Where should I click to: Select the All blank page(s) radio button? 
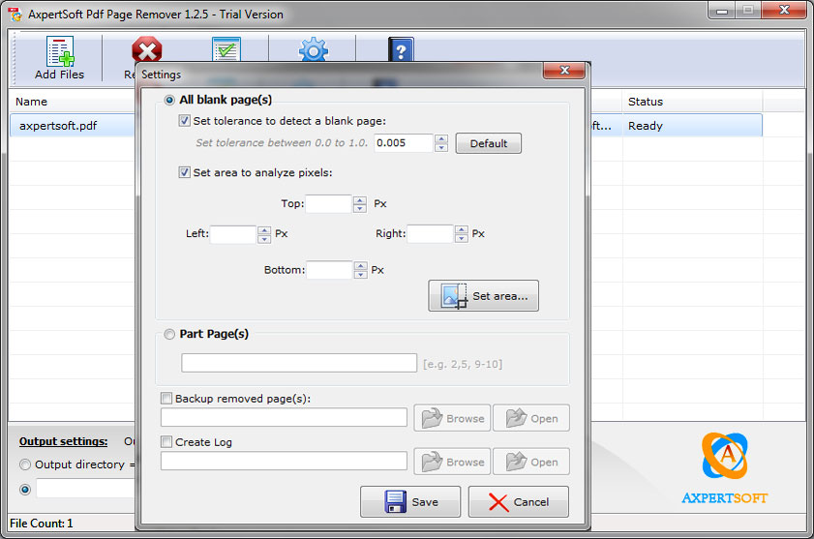169,100
